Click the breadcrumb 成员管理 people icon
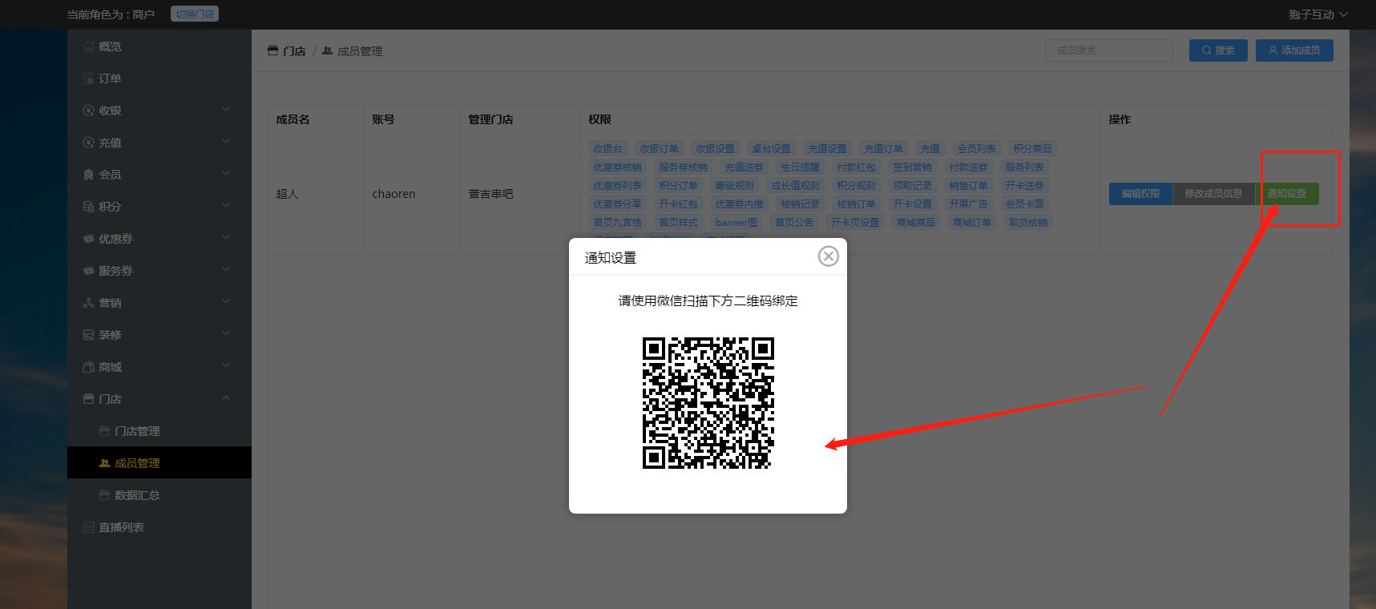The height and width of the screenshot is (609, 1376). (327, 50)
